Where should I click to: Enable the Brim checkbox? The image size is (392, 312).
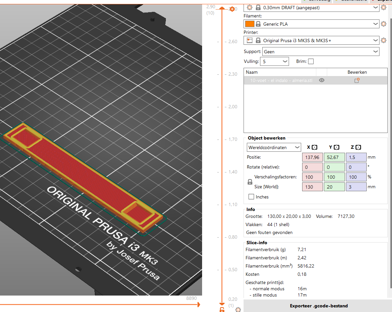(311, 61)
